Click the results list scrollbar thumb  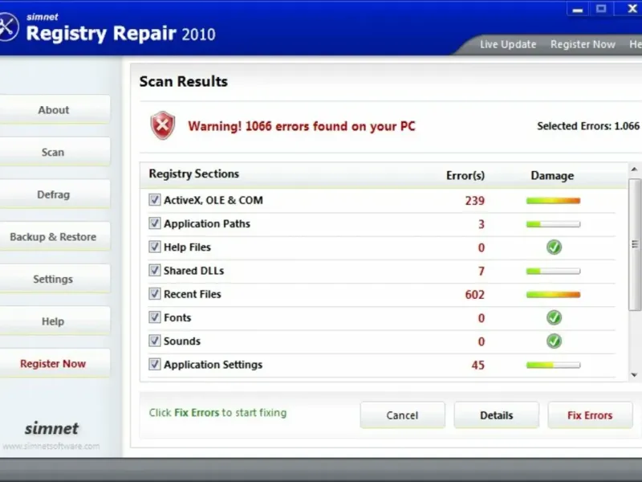(x=635, y=244)
